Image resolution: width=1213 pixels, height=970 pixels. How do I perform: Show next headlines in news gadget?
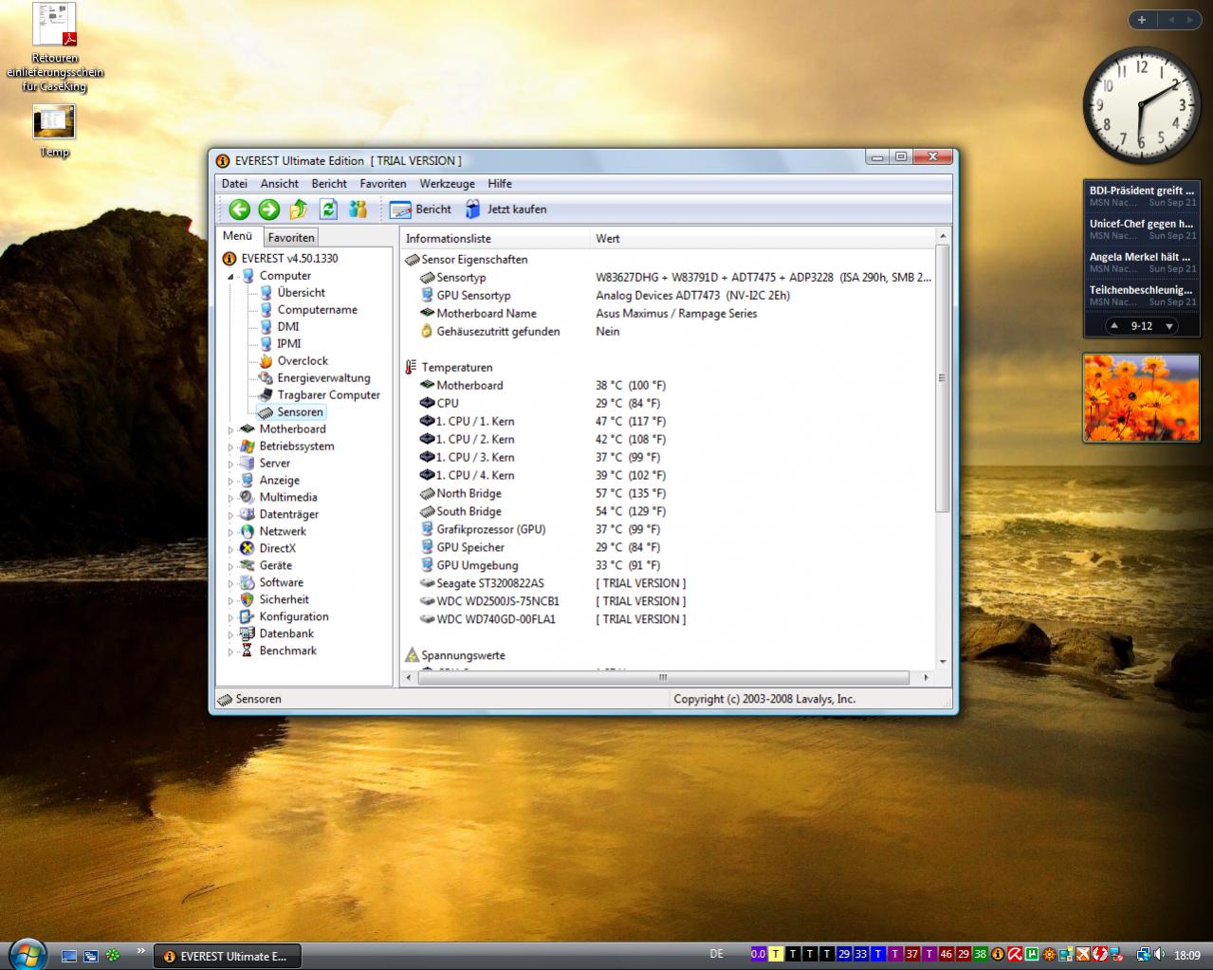coord(1169,326)
